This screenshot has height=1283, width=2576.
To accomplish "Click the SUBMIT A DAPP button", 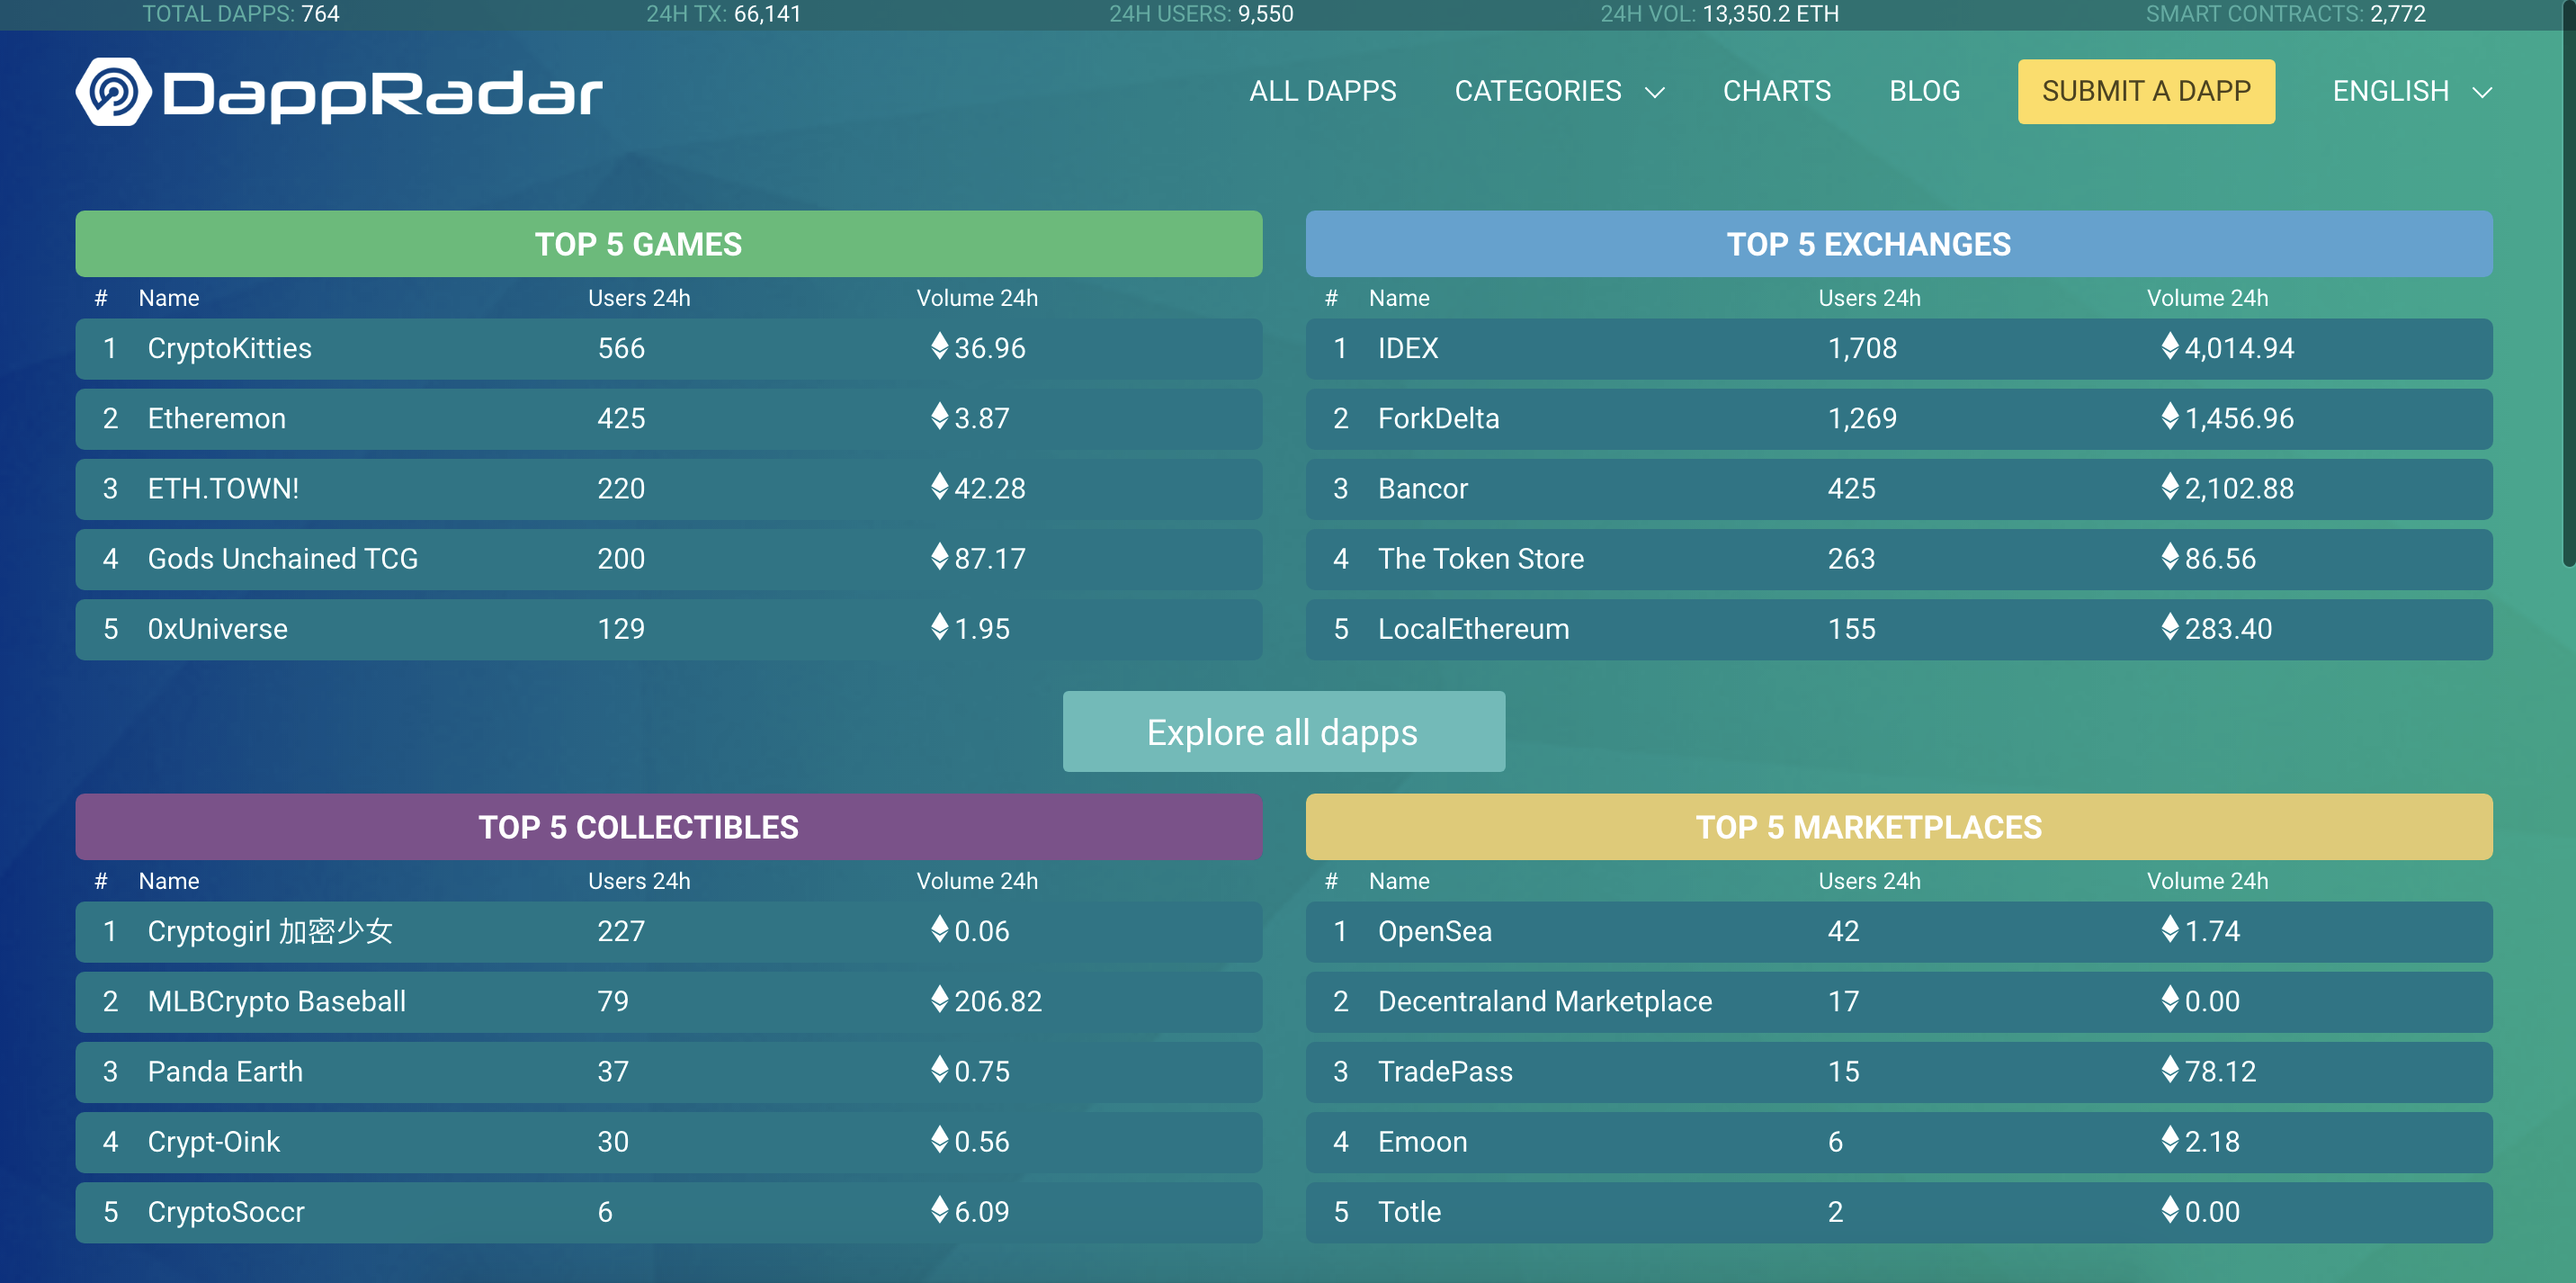I will [2146, 91].
